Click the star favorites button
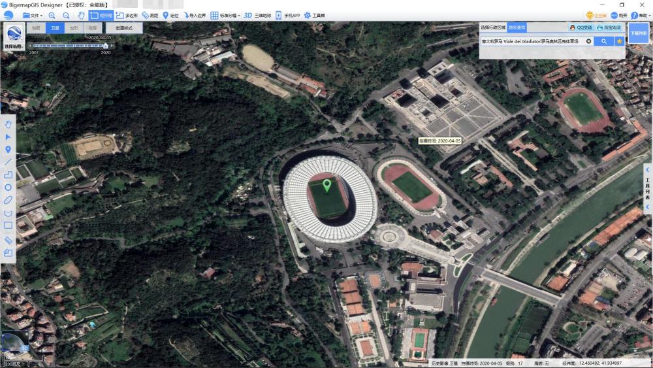The height and width of the screenshot is (368, 653). click(x=620, y=41)
